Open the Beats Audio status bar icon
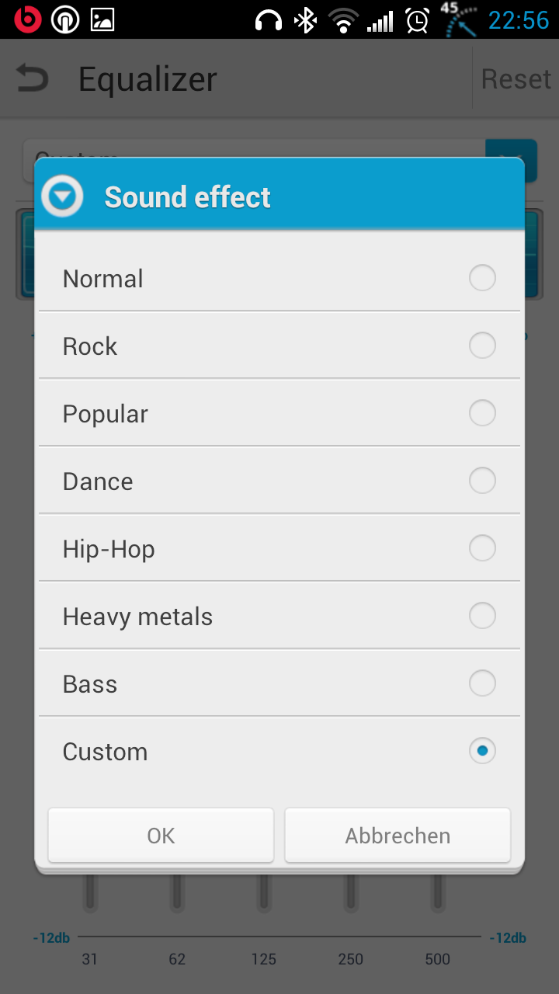 tap(28, 19)
